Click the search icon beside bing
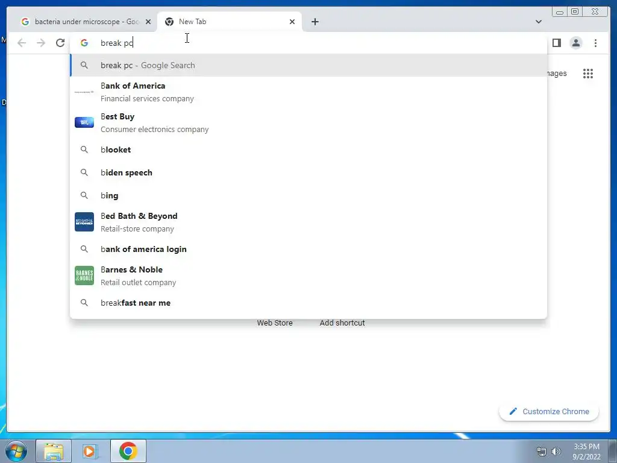The height and width of the screenshot is (463, 617). click(x=84, y=195)
